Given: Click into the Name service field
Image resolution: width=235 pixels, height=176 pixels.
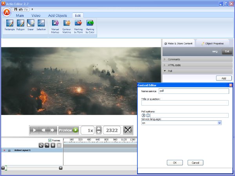Looking at the screenshot, I should click(194, 91).
